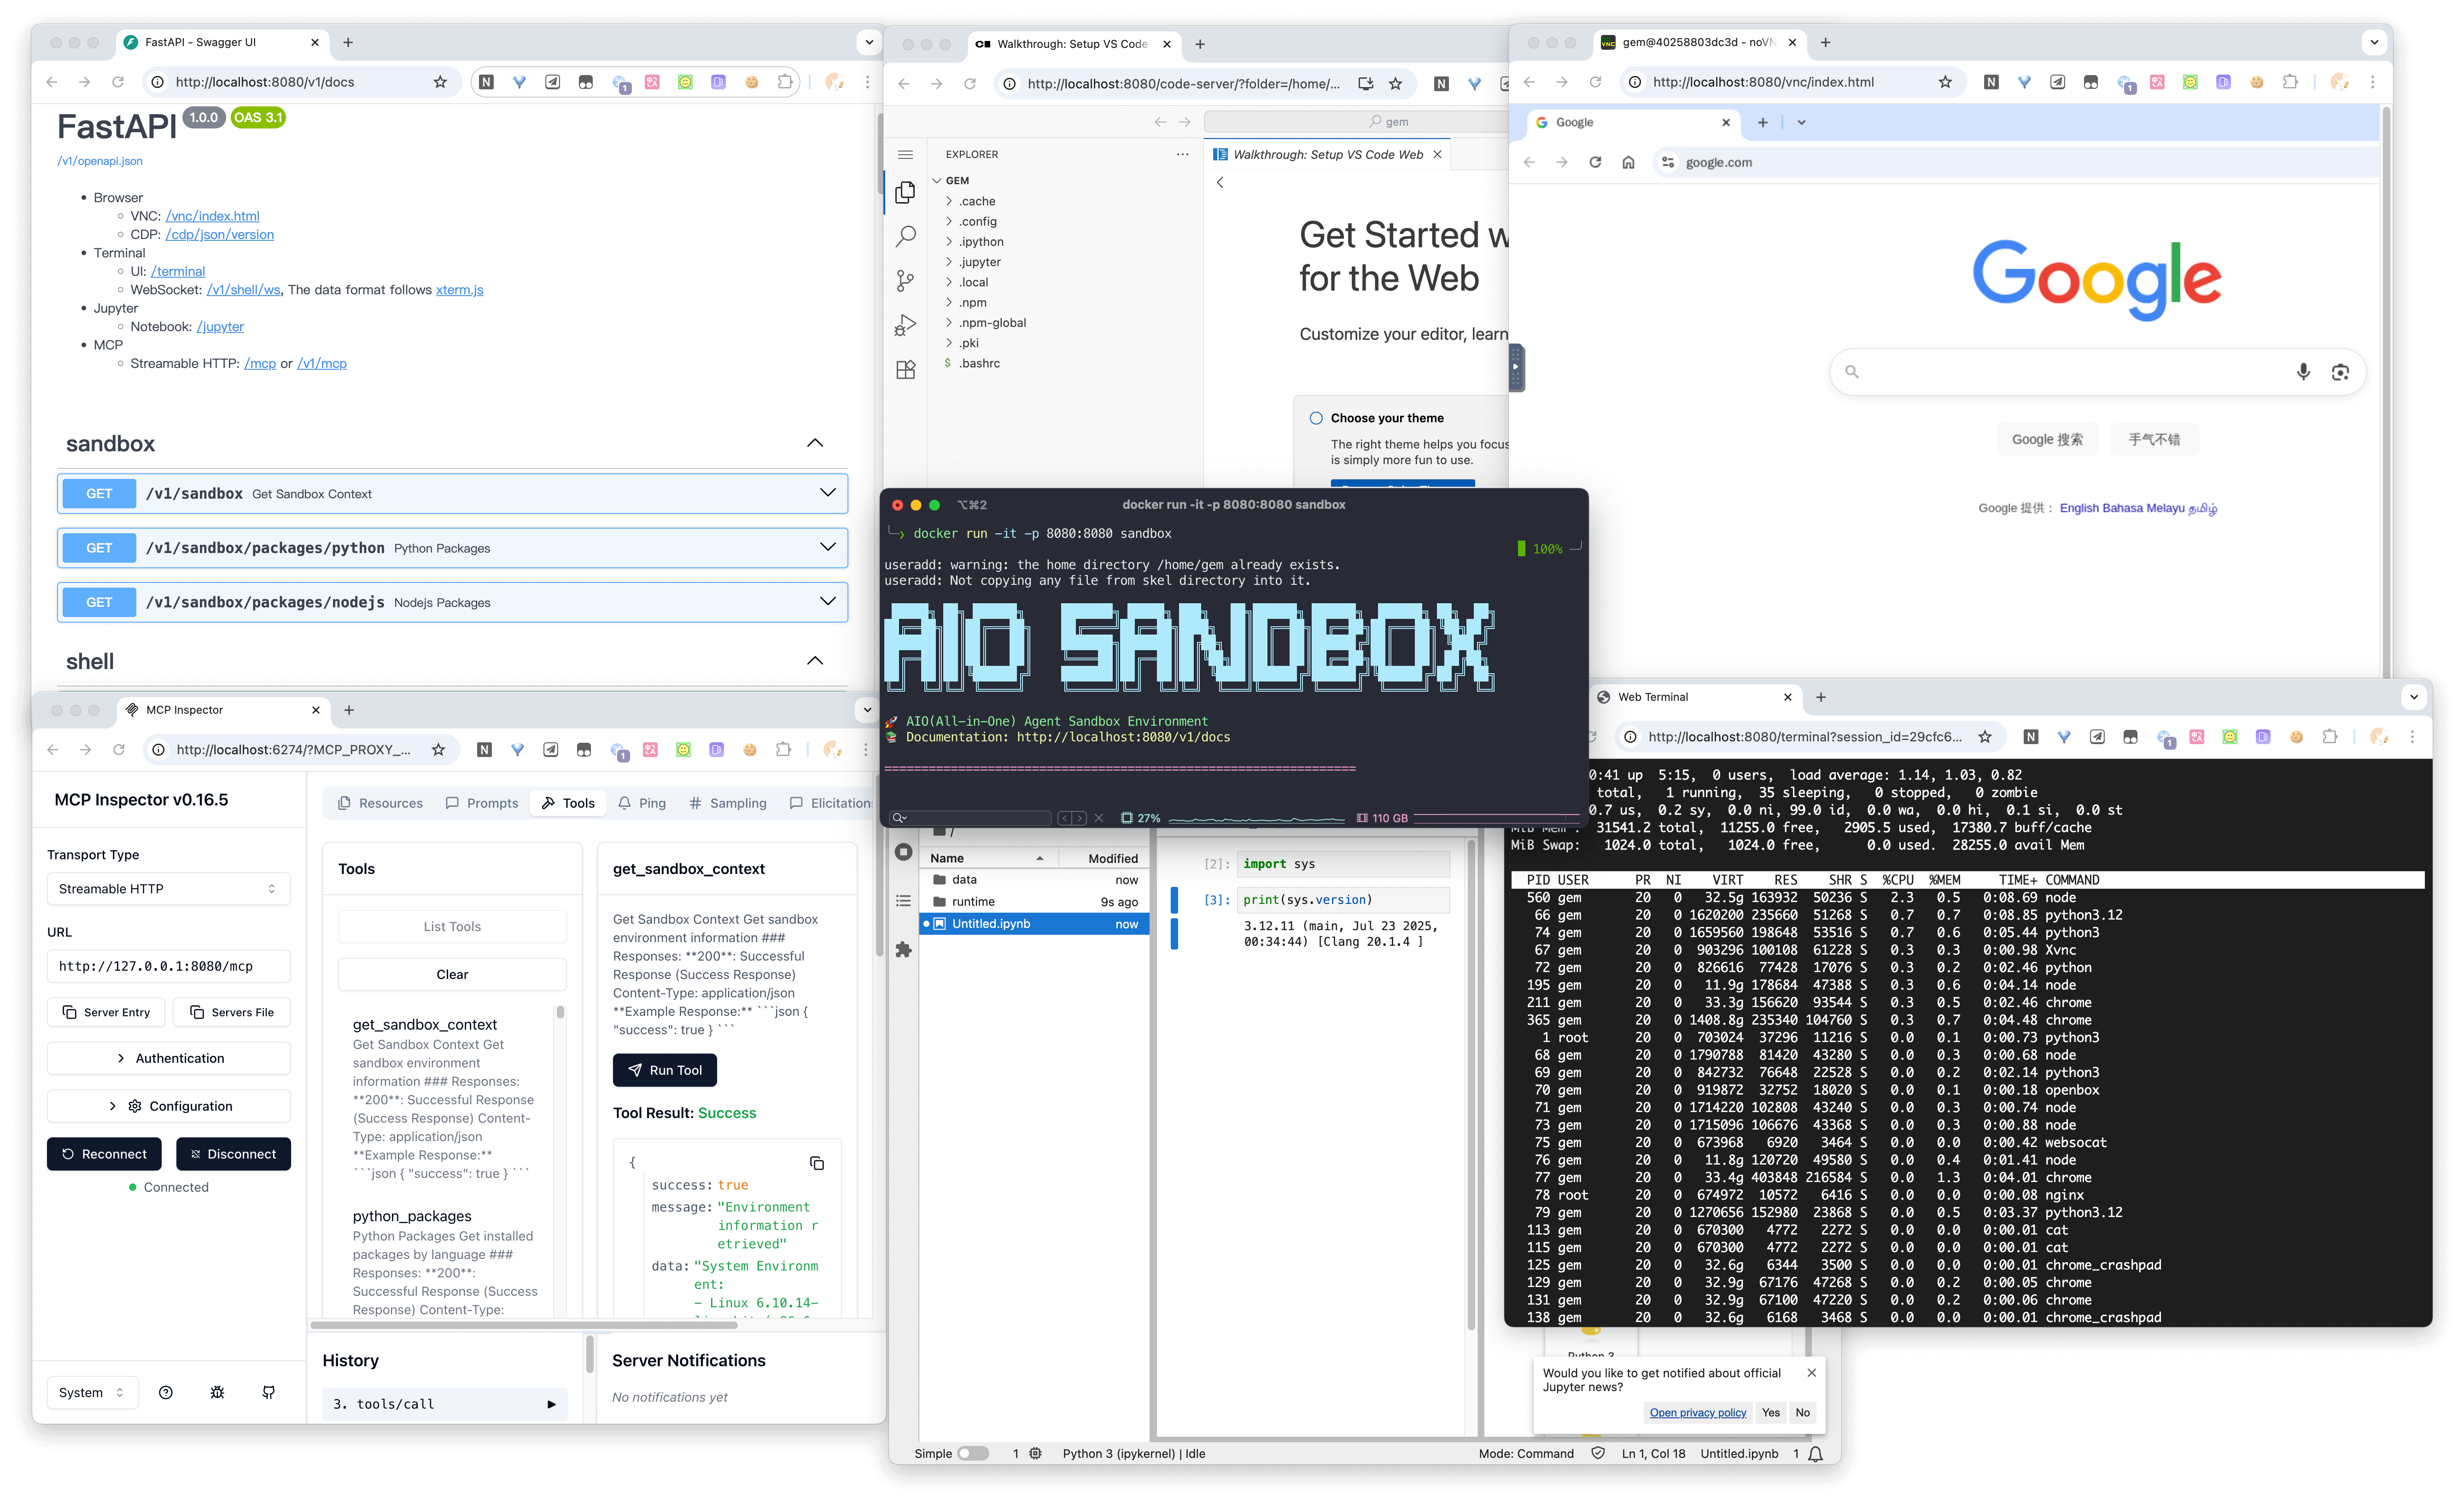Expand GET /v1/sandbox/packages/python endpoint
This screenshot has height=1503, width=2464.
[x=827, y=547]
